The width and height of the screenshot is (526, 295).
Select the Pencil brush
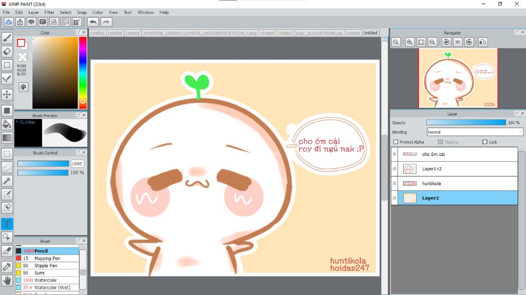pyautogui.click(x=47, y=251)
